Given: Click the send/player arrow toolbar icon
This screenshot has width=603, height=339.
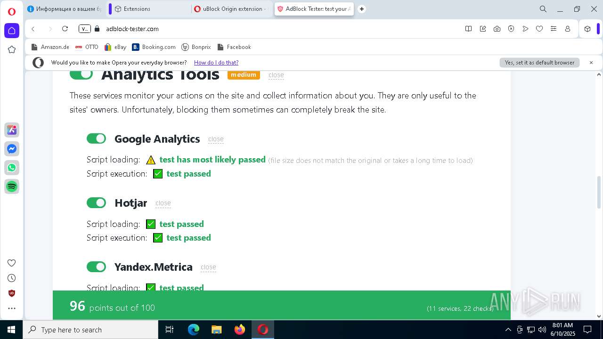Looking at the screenshot, I should tap(525, 29).
